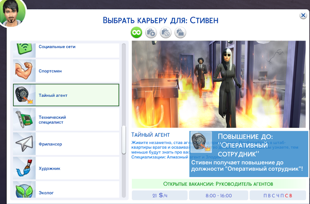Click the 8:00 - 16:00 work hours box
The height and width of the screenshot is (204, 310).
(219, 195)
